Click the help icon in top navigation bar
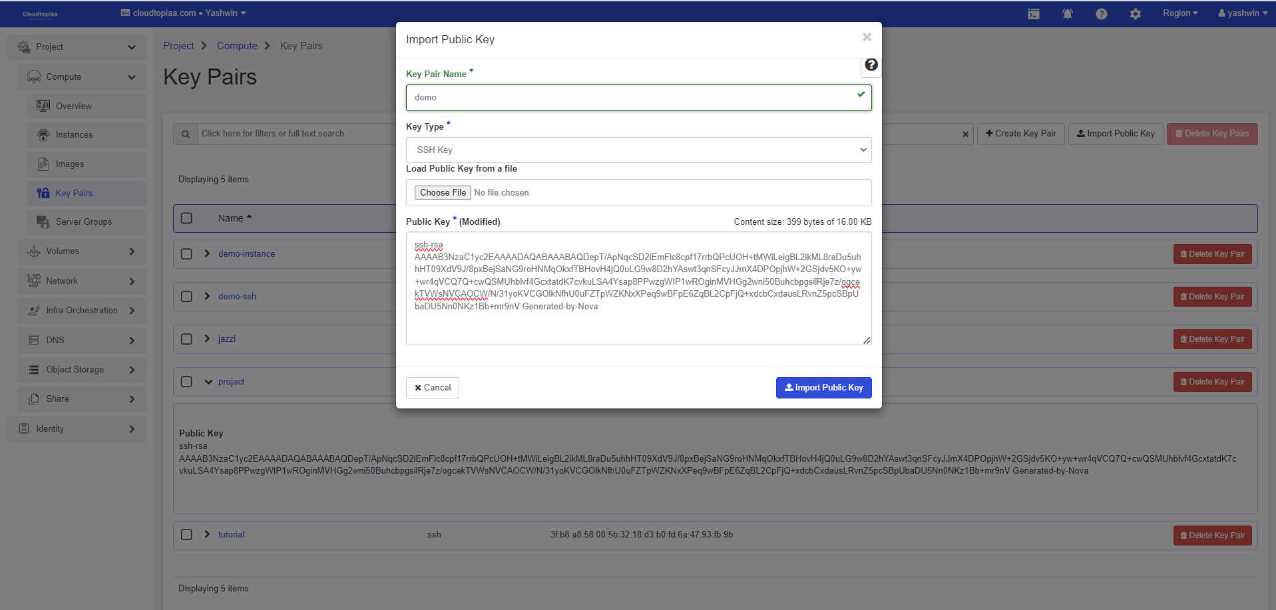Image resolution: width=1276 pixels, height=610 pixels. pyautogui.click(x=1101, y=14)
